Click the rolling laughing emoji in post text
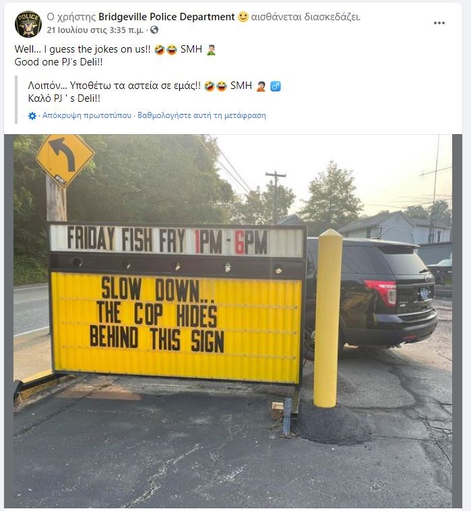The height and width of the screenshot is (511, 471). (159, 49)
